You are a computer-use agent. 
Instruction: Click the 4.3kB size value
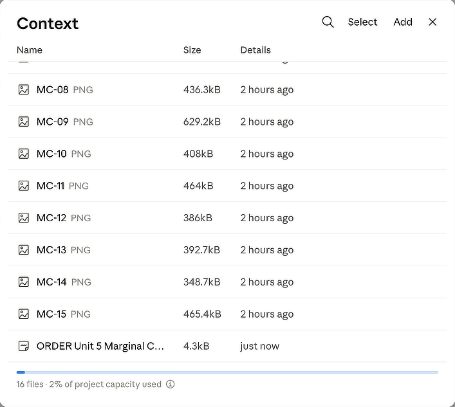(196, 346)
